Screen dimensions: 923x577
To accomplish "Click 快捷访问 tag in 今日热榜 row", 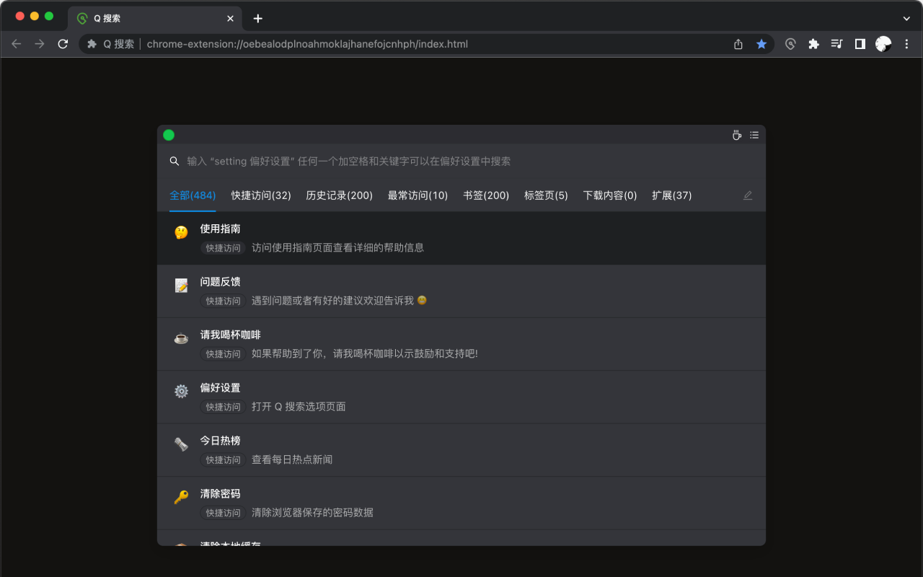I will click(224, 460).
